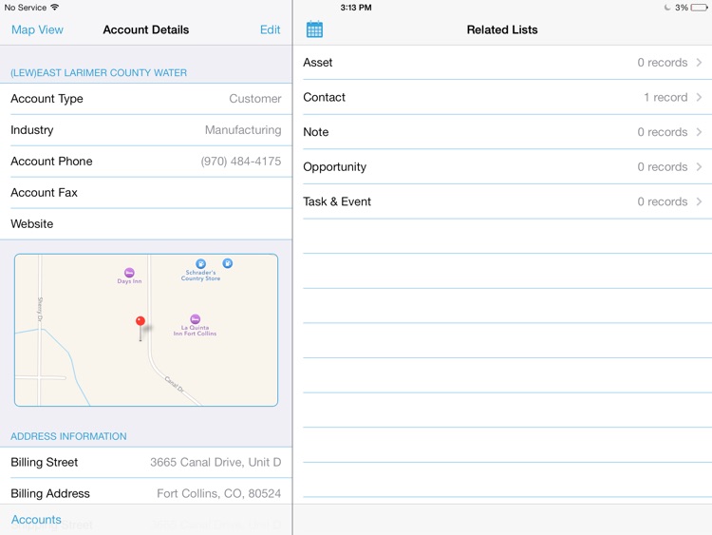Open the calendar icon in Related Lists
Viewport: 712px width, 535px height.
(314, 29)
